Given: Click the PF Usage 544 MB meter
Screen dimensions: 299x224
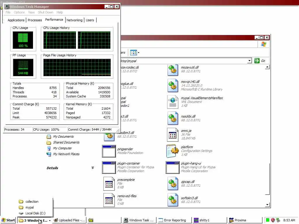Looking at the screenshot, I should (23, 68).
